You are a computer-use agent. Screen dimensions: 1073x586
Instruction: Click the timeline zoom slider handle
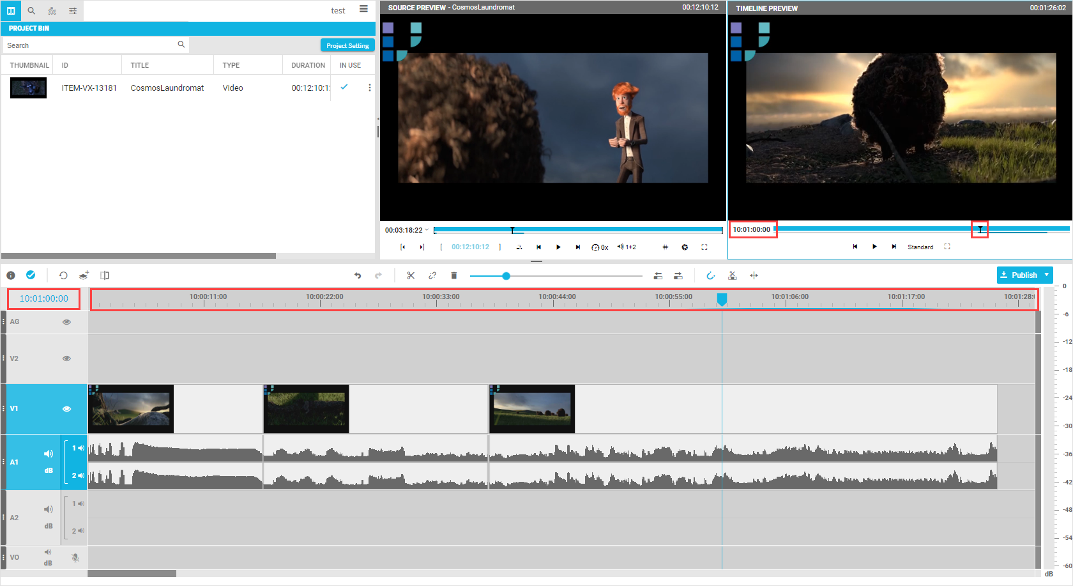[x=506, y=276]
